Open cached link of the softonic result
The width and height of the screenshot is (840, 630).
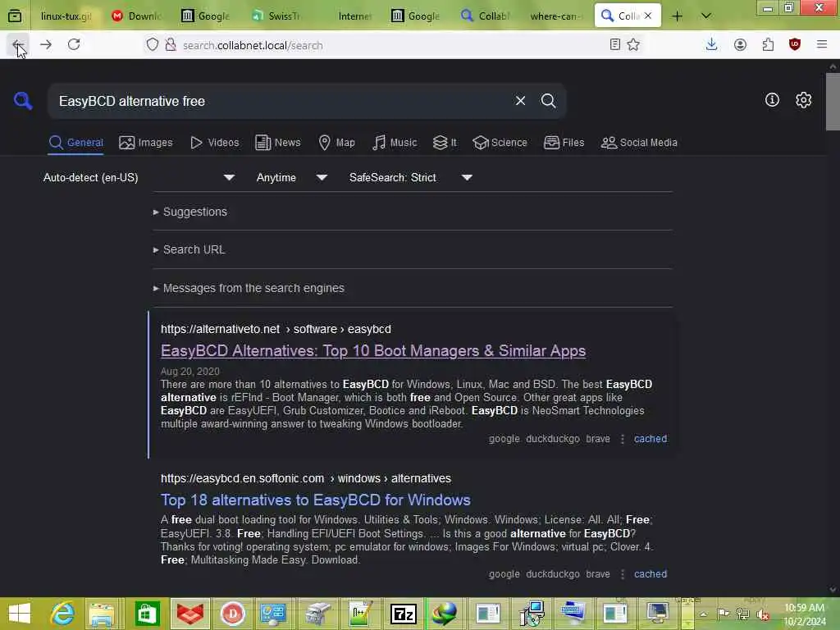coord(651,573)
